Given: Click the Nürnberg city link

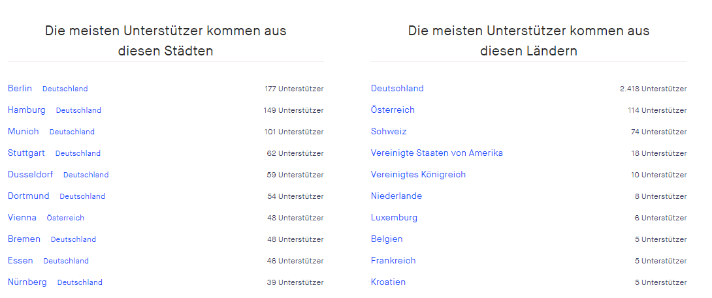Looking at the screenshot, I should tap(27, 282).
